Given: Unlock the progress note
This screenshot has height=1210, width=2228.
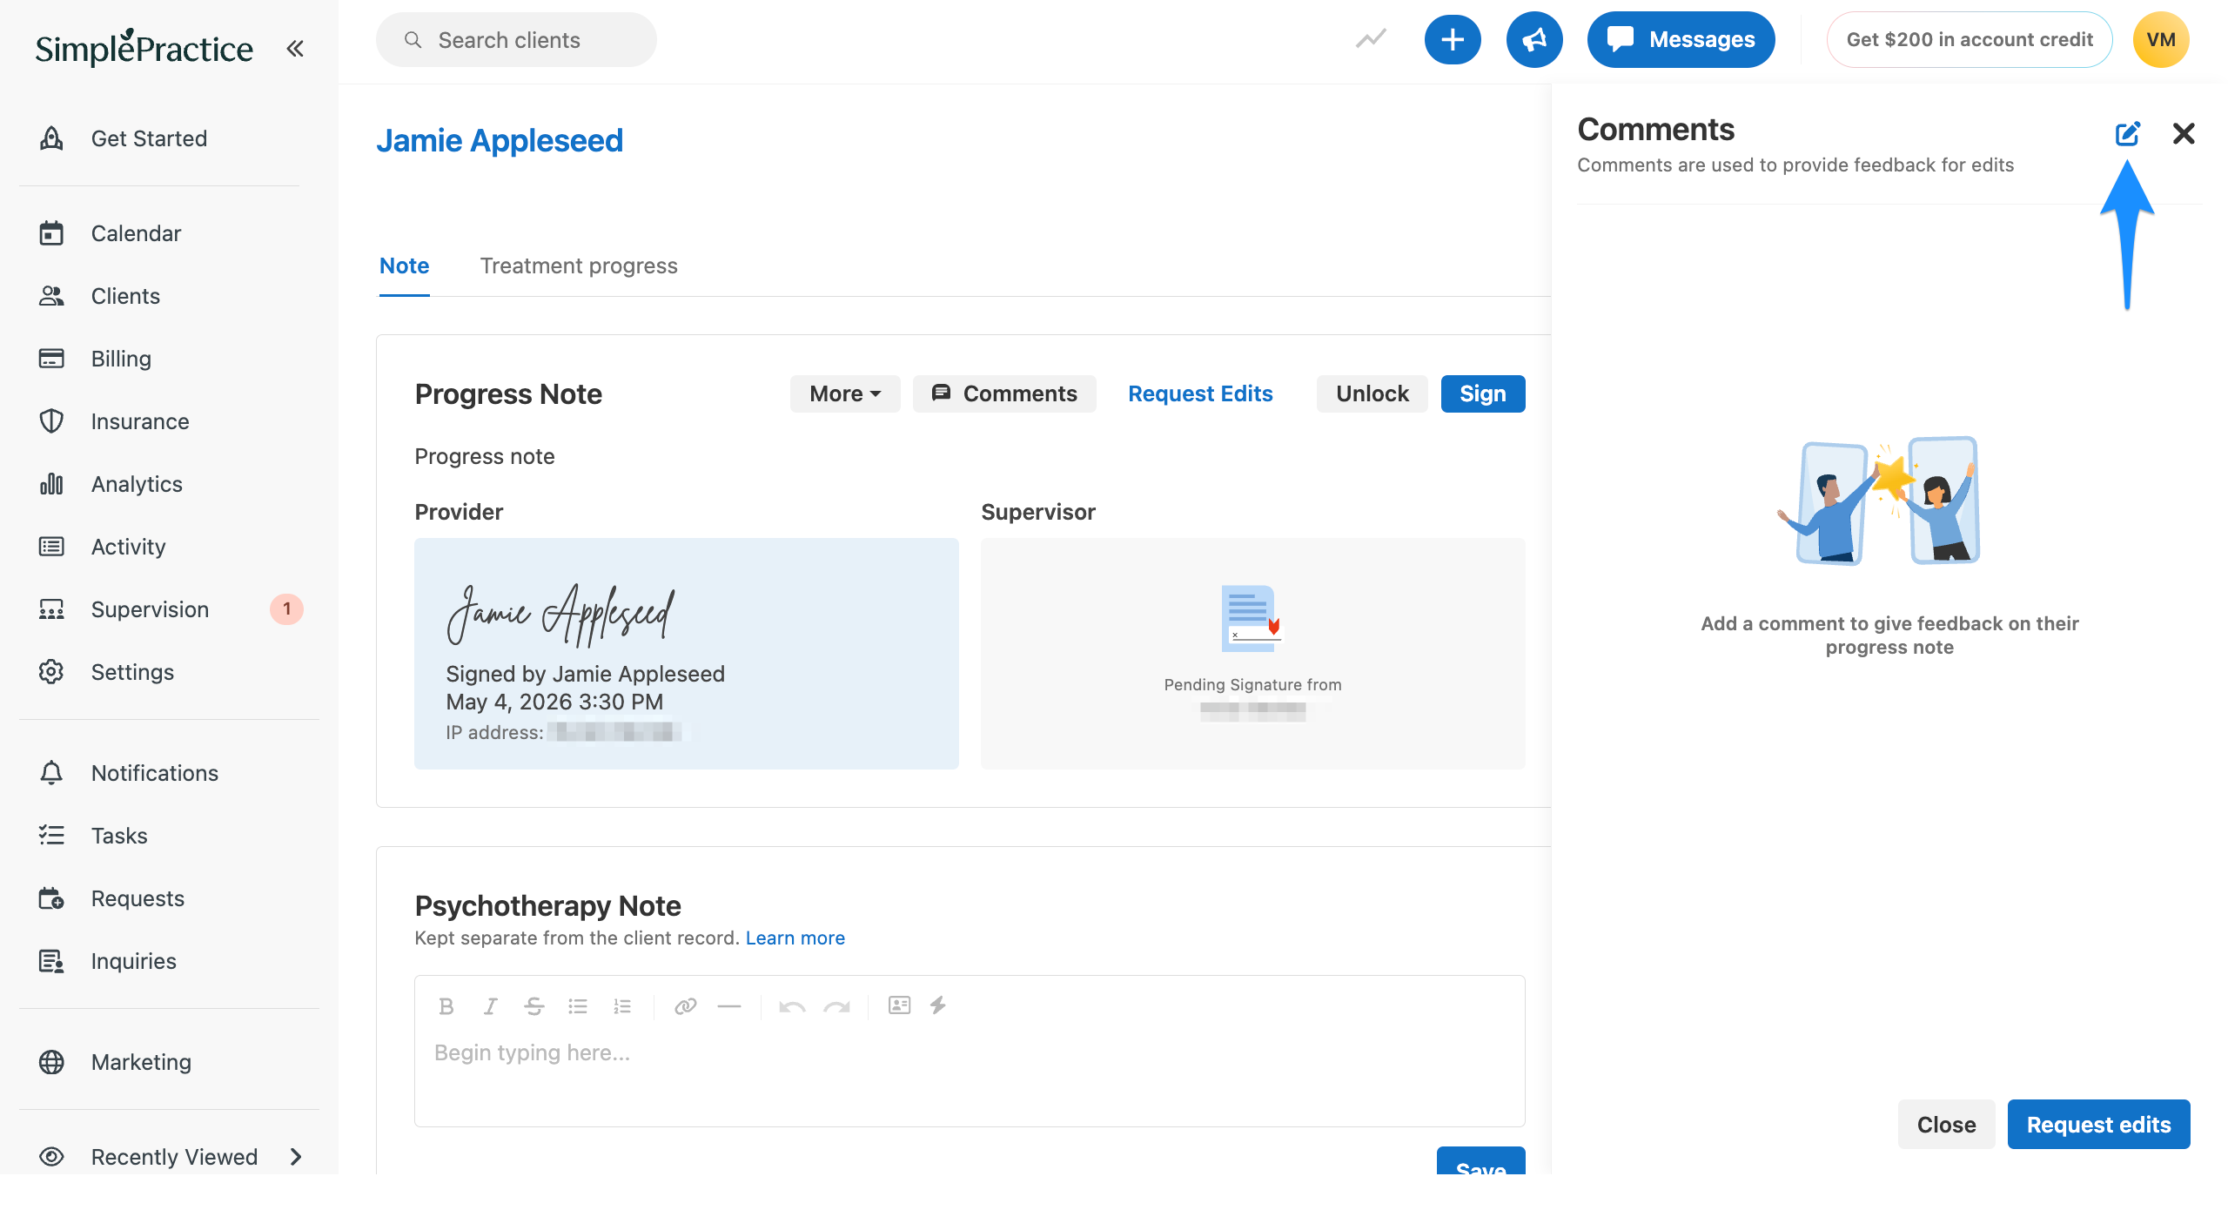Looking at the screenshot, I should 1372,393.
